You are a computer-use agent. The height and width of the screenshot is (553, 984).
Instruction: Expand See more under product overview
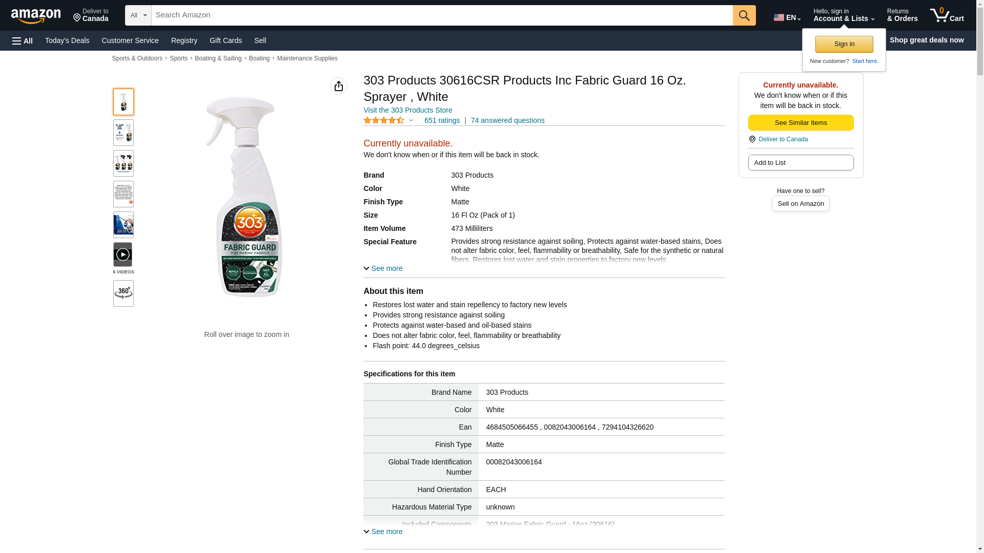383,268
